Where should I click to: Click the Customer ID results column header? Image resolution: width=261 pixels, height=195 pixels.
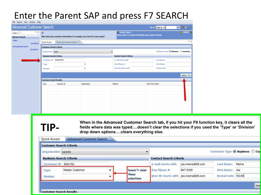coord(61,84)
